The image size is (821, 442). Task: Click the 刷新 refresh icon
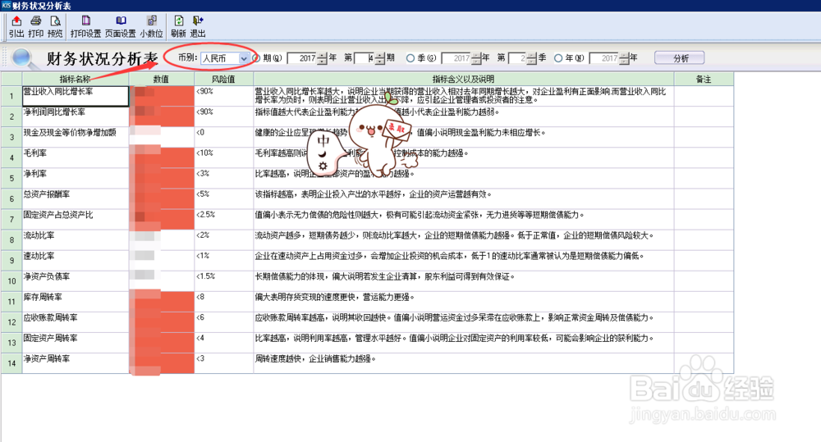point(178,21)
